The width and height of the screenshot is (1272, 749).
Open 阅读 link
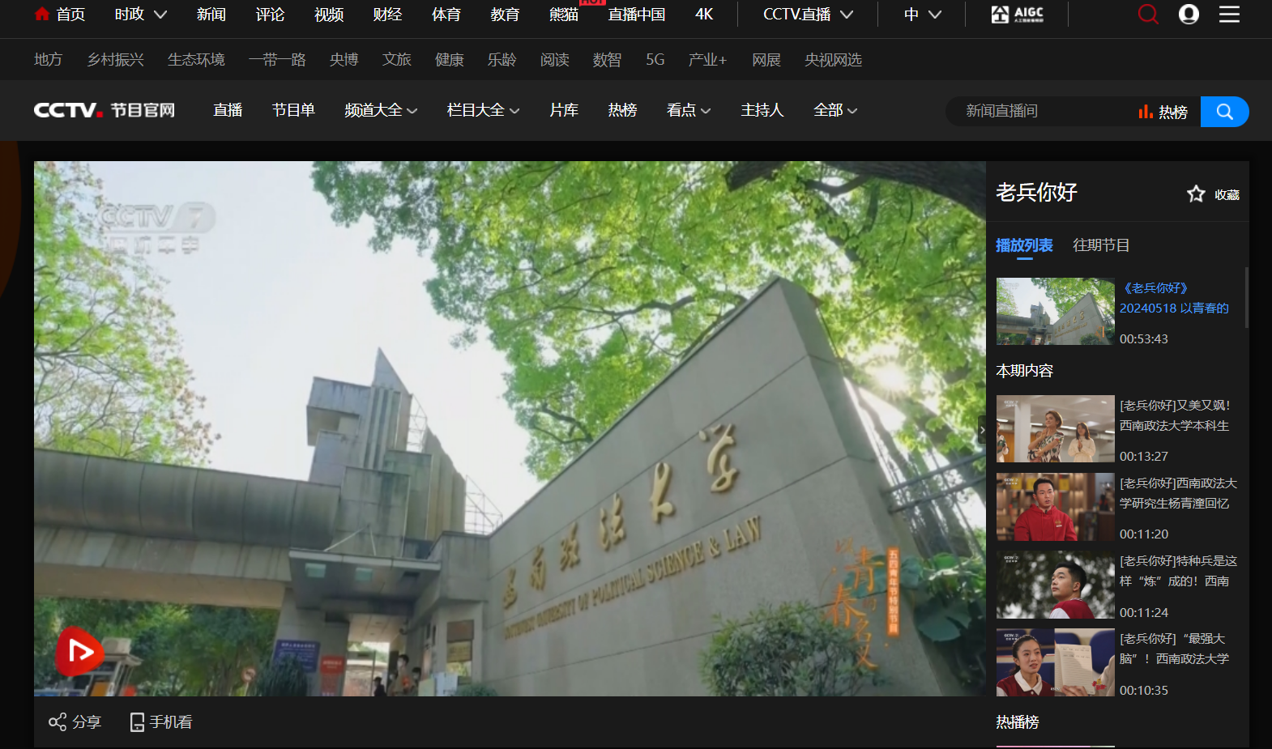555,60
